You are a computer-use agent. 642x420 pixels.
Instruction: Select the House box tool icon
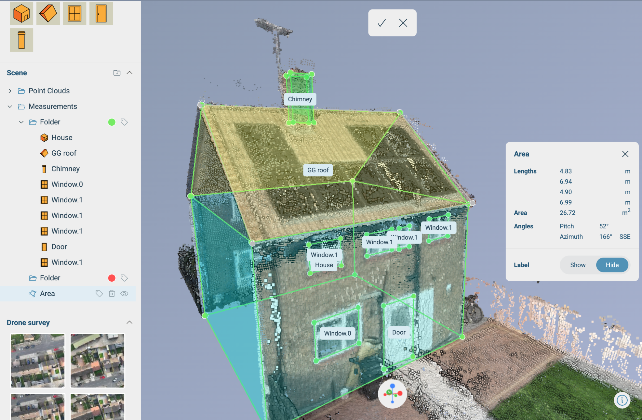point(21,13)
